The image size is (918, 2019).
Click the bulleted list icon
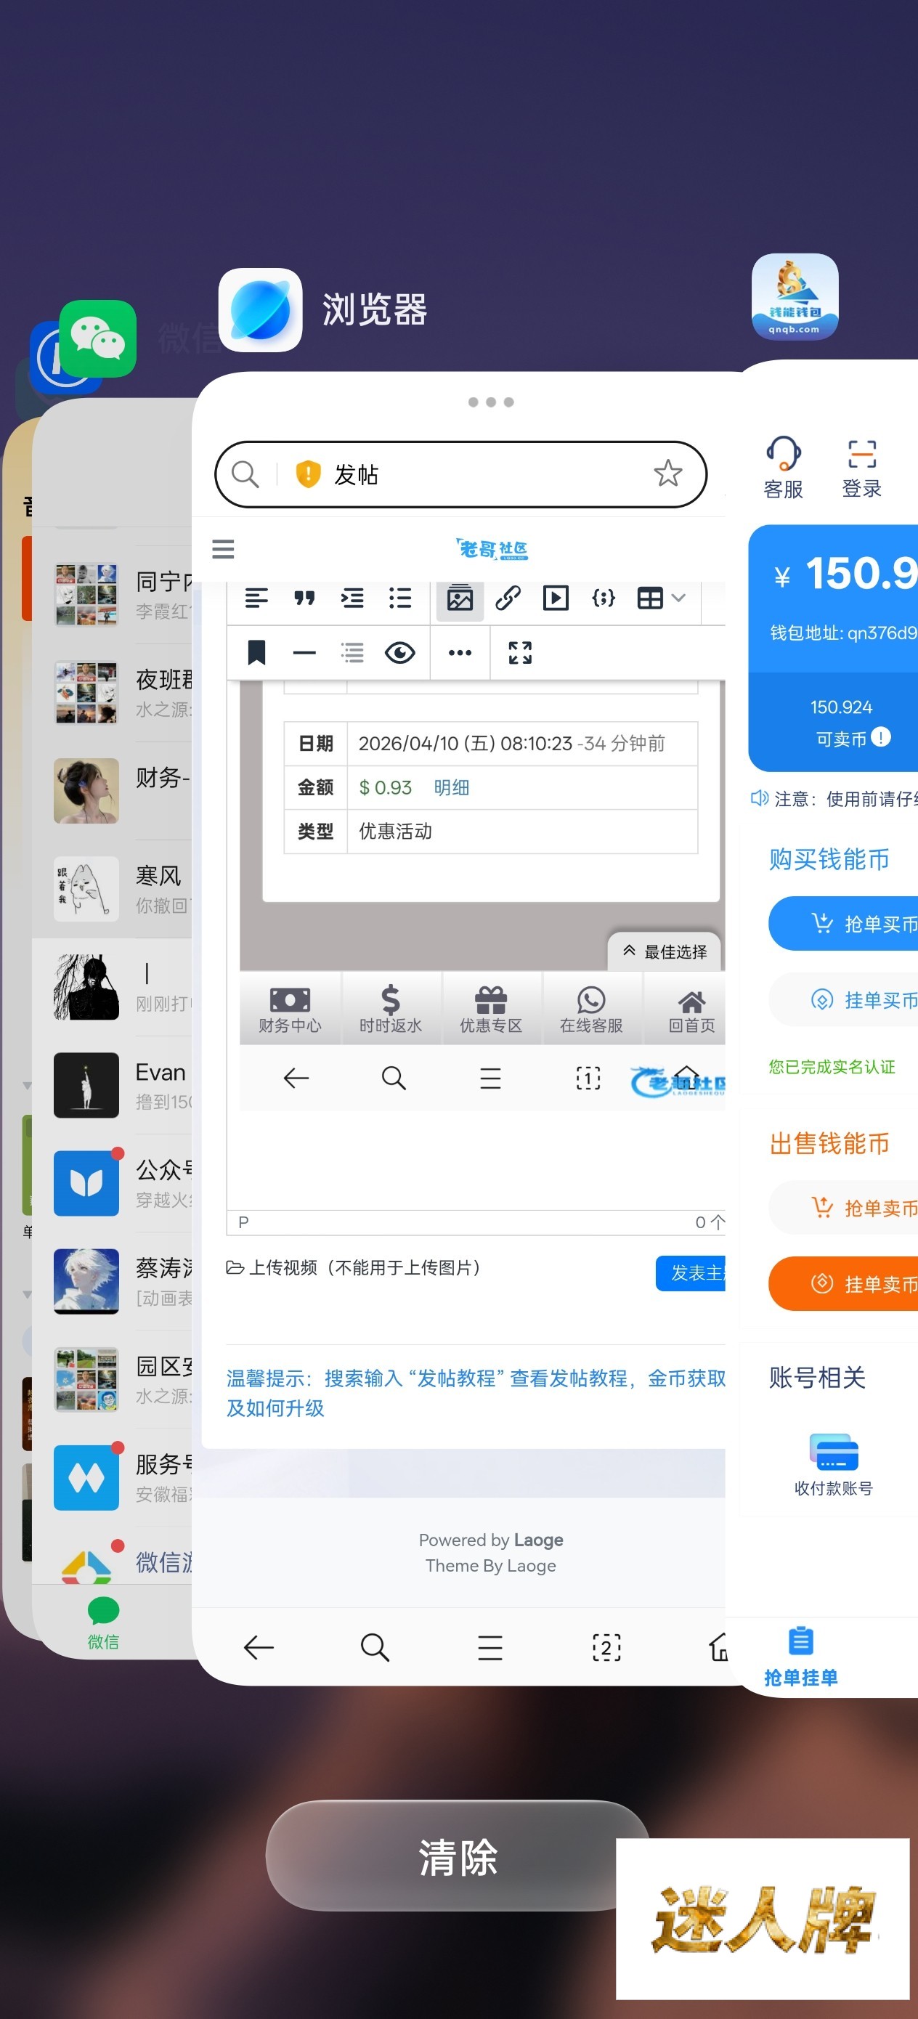400,599
